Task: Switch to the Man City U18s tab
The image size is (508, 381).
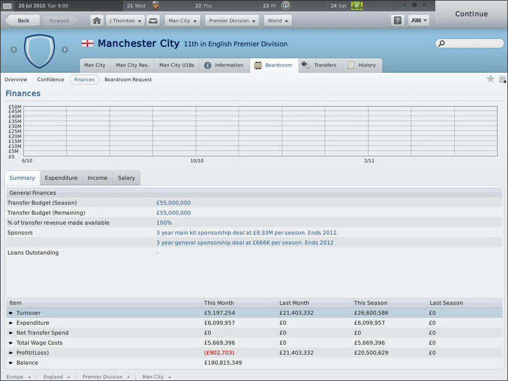Action: (177, 65)
